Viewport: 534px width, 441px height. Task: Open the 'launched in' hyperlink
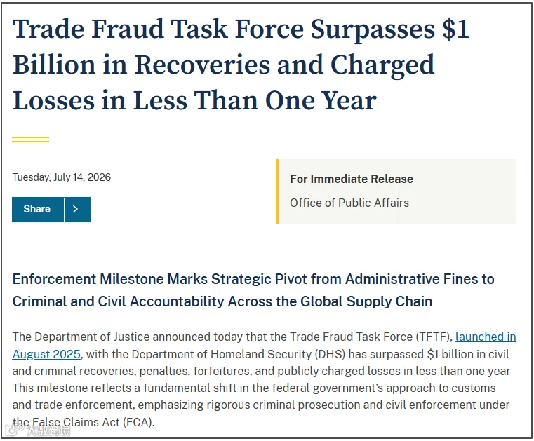(486, 337)
